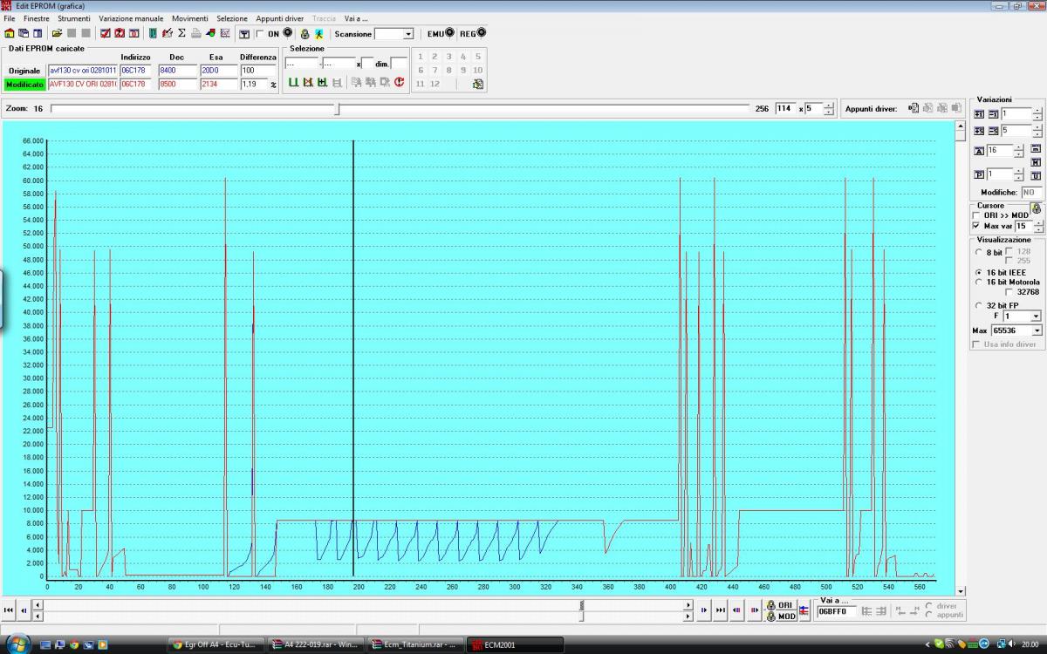Click the red circular C icon in Selezione
Image resolution: width=1047 pixels, height=654 pixels.
[399, 82]
